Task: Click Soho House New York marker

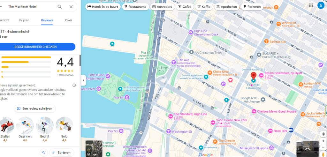Action: [213, 123]
